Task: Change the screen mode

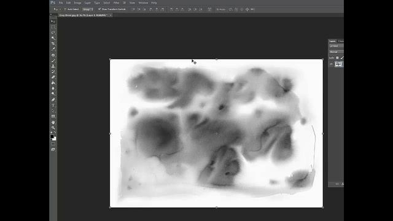Action: 53,150
